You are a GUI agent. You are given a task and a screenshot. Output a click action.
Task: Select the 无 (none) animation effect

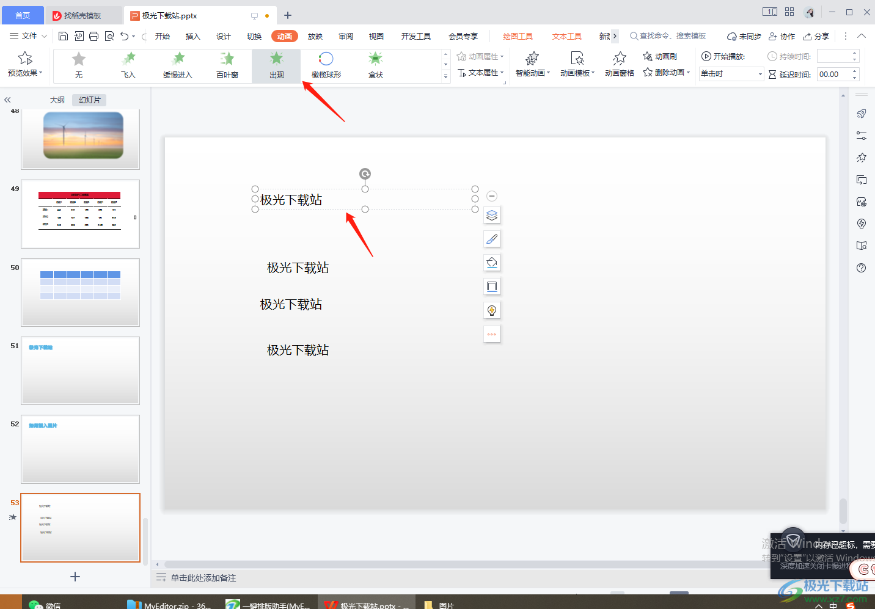click(x=79, y=65)
